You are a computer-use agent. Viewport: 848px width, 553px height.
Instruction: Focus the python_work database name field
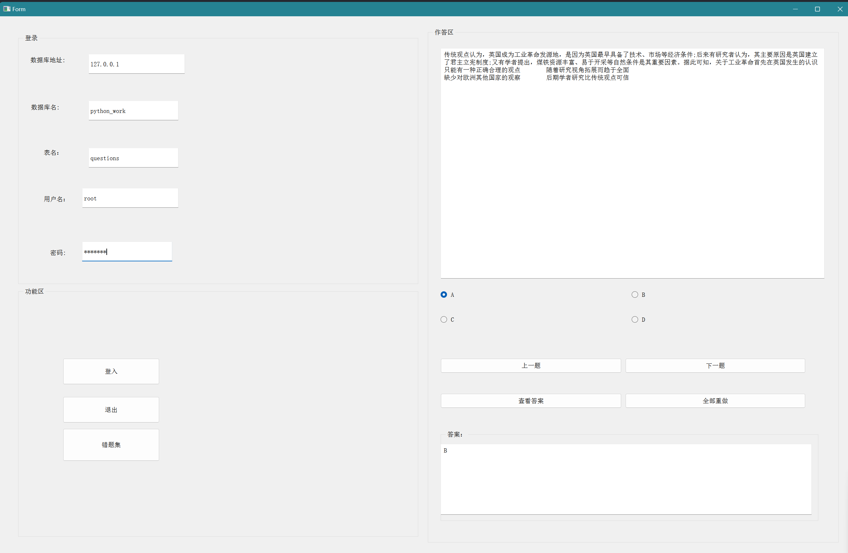point(133,111)
